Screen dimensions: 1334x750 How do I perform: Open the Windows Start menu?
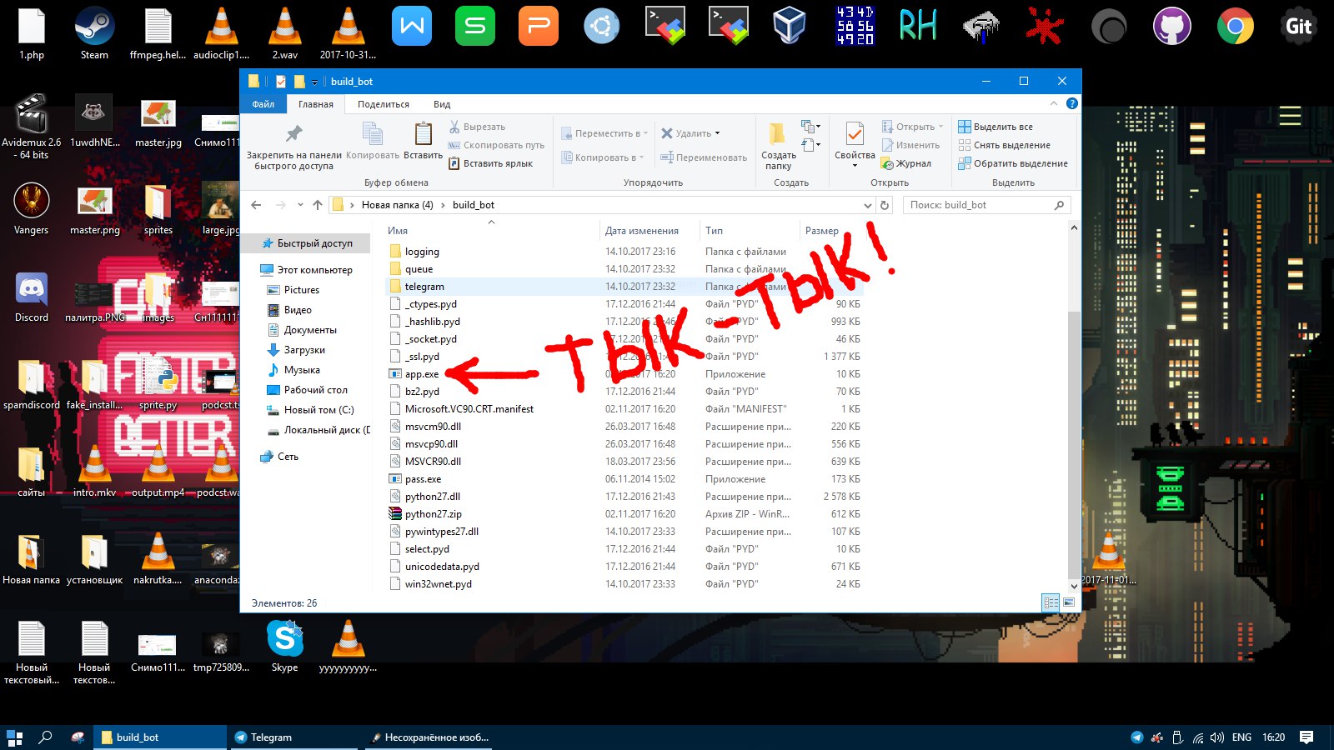click(14, 737)
